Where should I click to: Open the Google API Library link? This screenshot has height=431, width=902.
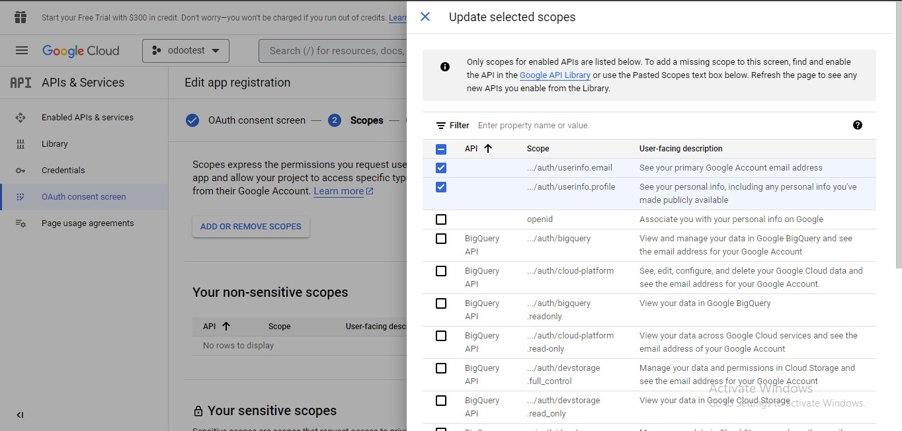(555, 75)
